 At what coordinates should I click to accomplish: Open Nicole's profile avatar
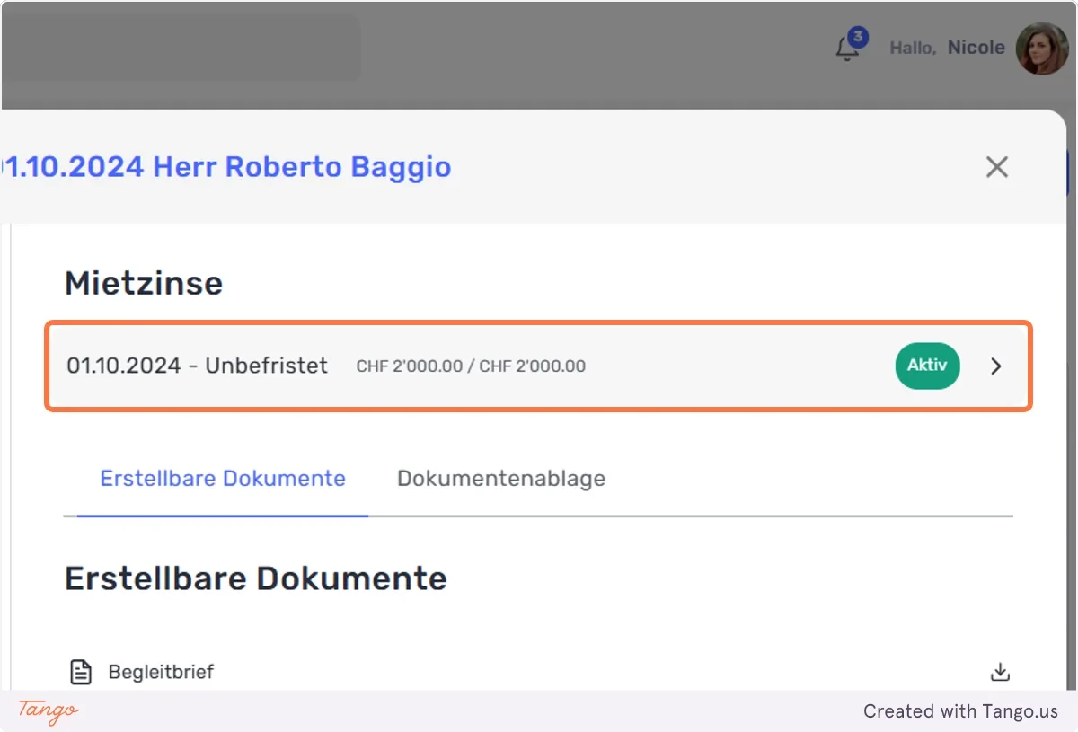[1042, 49]
